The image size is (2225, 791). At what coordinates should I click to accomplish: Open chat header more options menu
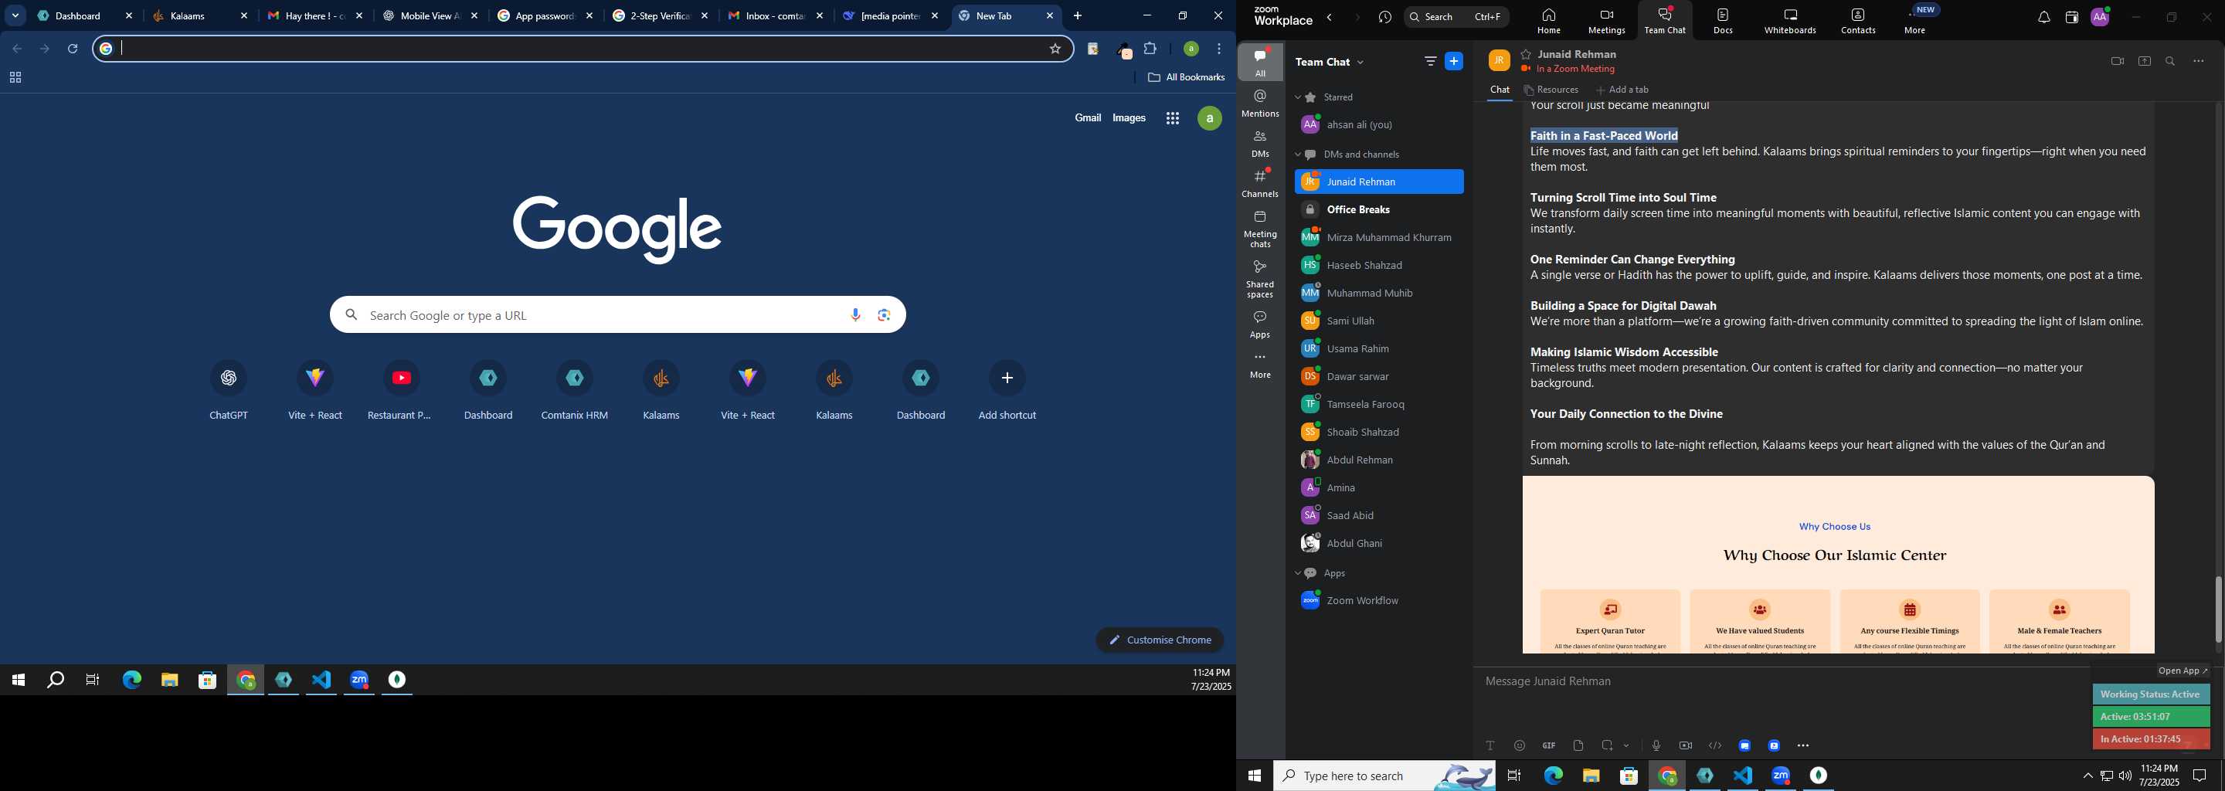click(2199, 61)
